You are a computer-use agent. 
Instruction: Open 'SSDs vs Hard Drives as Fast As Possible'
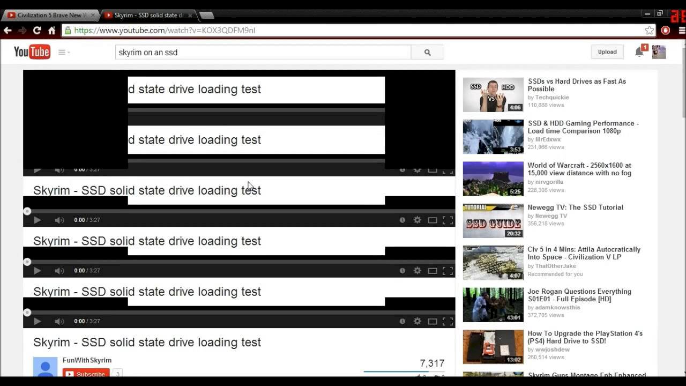(x=577, y=85)
